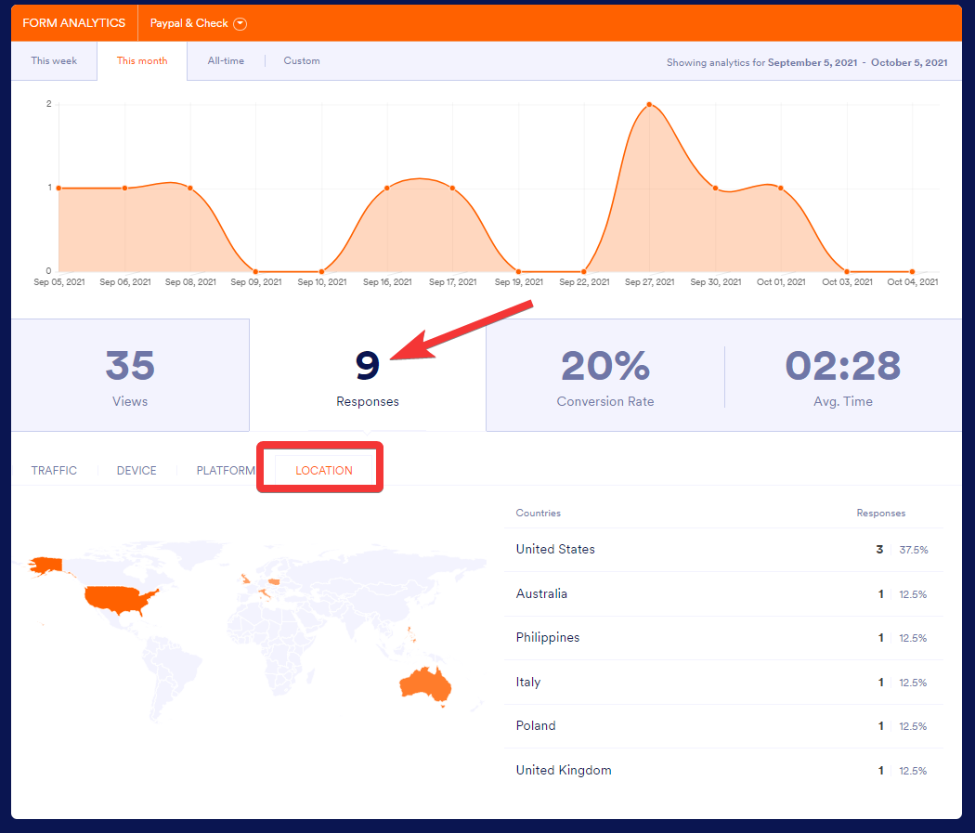Switch to the DEVICE breakdown tab

[136, 471]
